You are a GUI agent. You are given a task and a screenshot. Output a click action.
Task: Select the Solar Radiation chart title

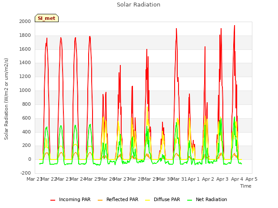139,5
